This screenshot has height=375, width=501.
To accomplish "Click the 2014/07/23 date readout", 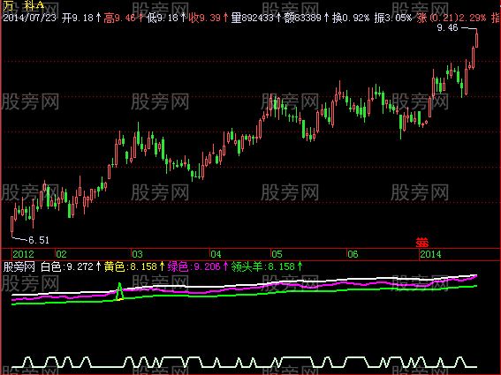I will [29, 18].
